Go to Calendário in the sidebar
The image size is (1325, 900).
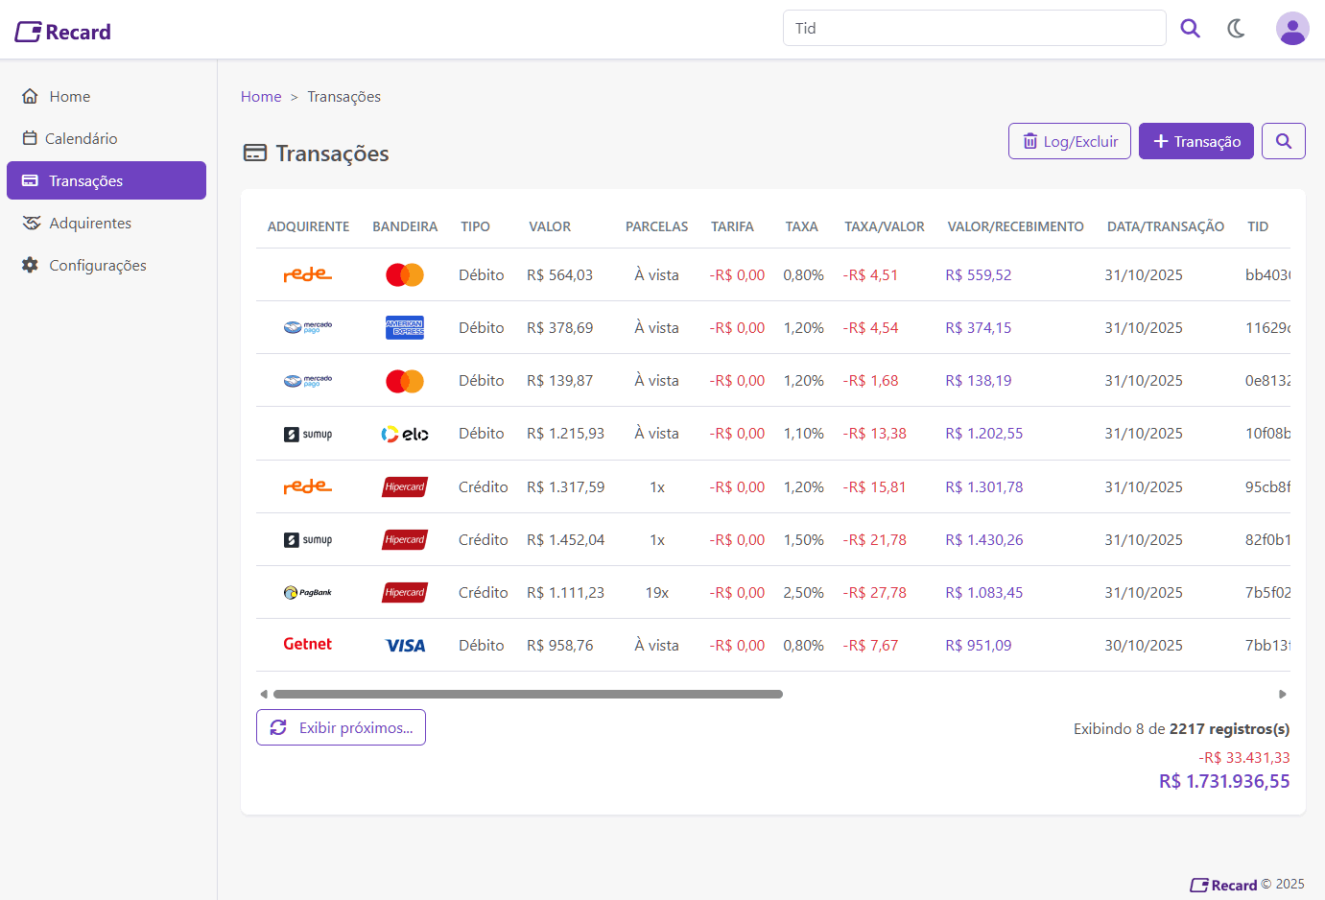click(81, 139)
